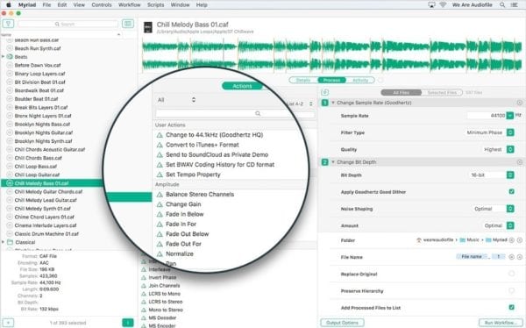Screen dimensions: 526x328
Task: Click the icon beside Invert Phase action
Action: point(144,278)
